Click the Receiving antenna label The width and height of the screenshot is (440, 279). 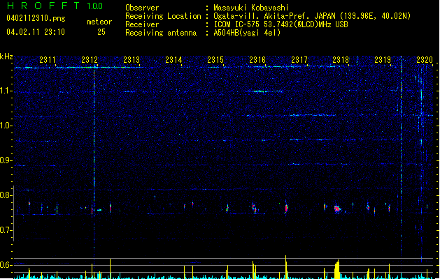point(161,33)
